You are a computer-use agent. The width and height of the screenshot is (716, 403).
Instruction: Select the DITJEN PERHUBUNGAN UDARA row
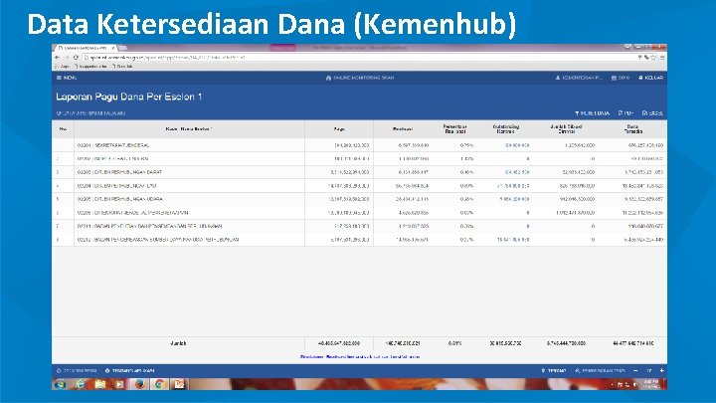click(x=359, y=199)
